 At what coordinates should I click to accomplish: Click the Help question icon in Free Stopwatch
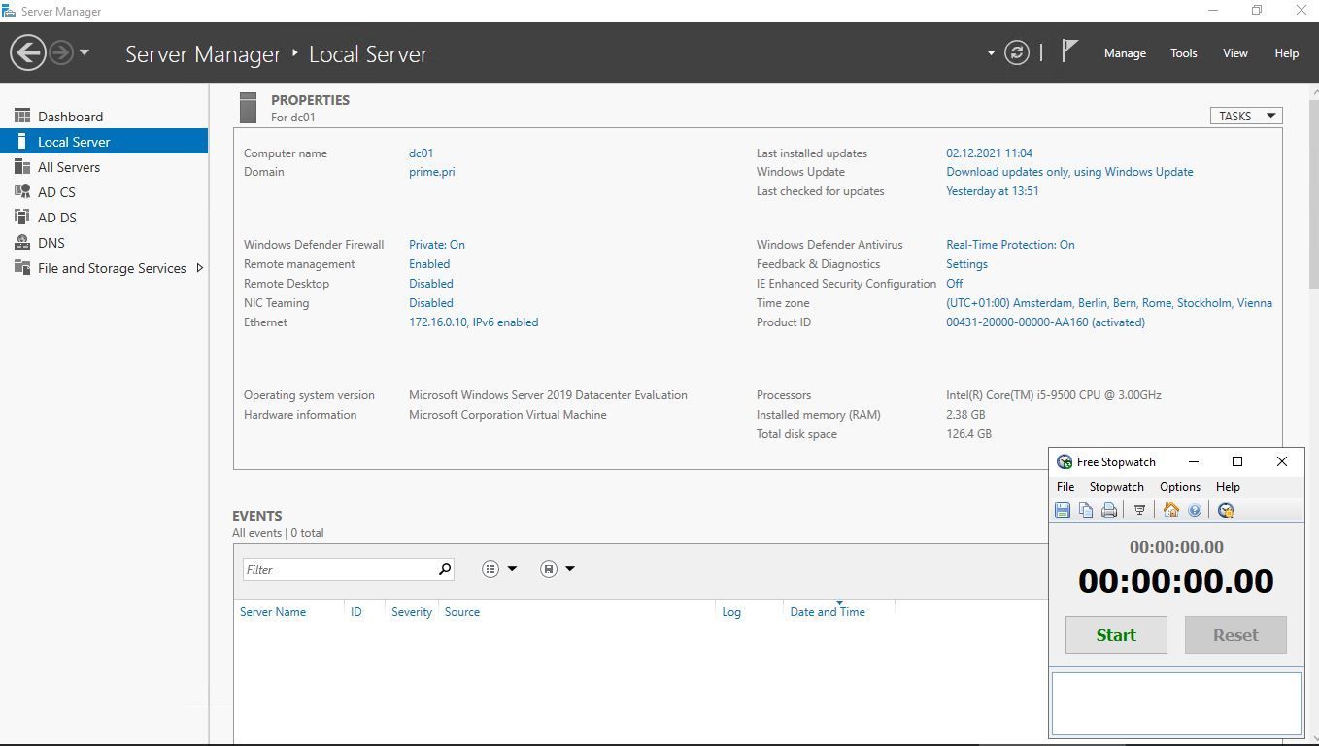(x=1195, y=510)
